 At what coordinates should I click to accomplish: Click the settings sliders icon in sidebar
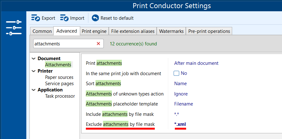click(13, 28)
